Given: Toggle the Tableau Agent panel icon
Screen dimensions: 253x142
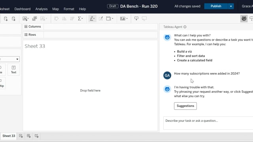Looking at the screenshot, I should pos(244,19).
